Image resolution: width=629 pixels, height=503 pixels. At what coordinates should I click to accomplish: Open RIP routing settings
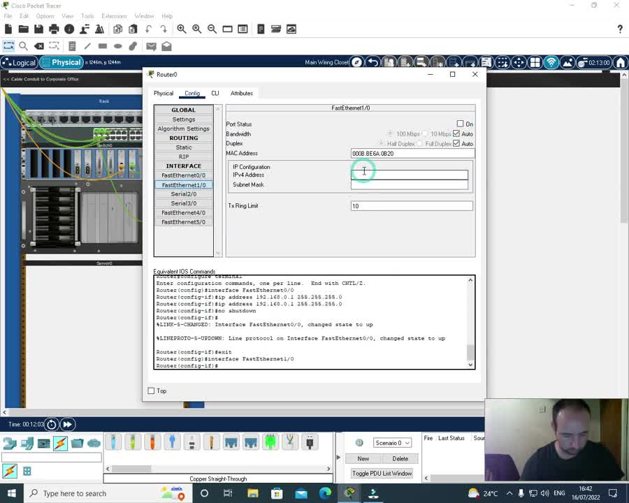[184, 156]
